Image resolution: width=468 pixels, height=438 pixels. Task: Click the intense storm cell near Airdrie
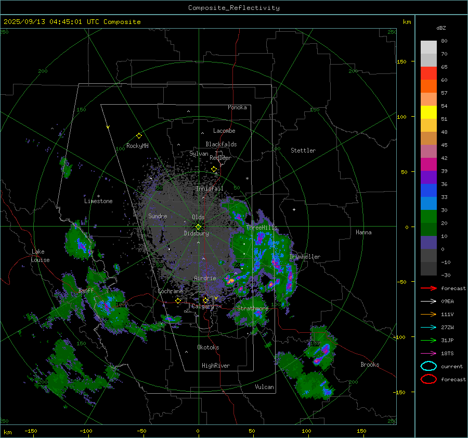(x=230, y=280)
